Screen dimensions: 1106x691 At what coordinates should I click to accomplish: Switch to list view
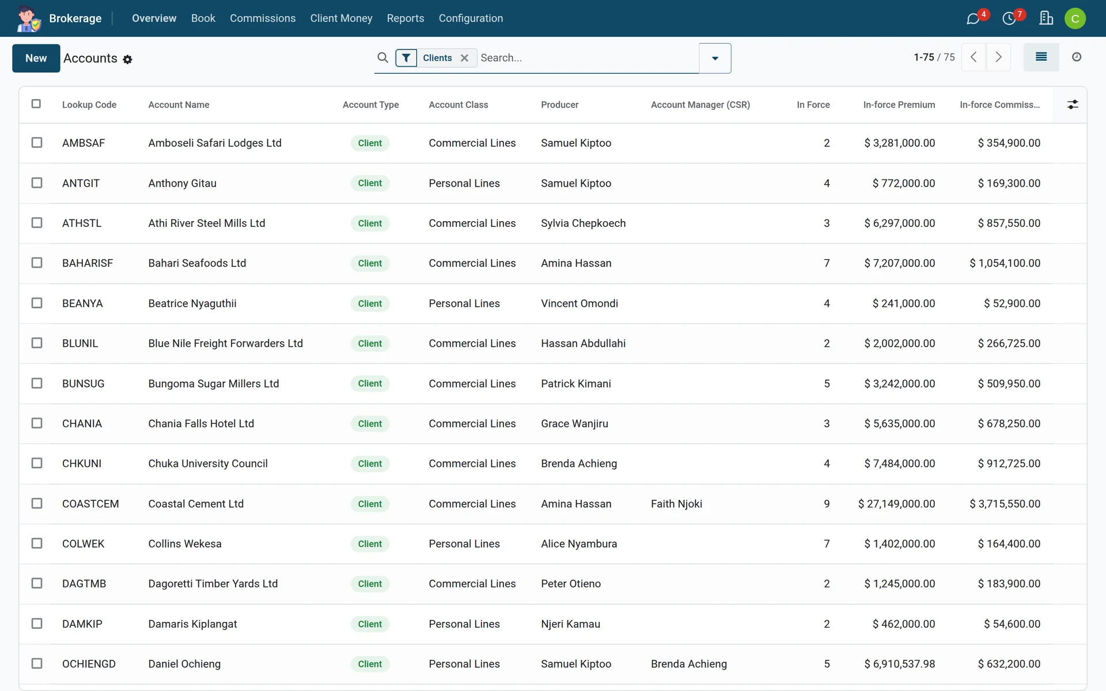pos(1041,57)
